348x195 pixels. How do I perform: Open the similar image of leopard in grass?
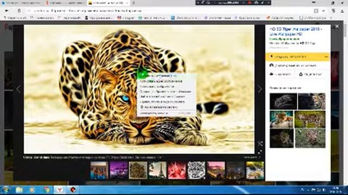pos(310,119)
